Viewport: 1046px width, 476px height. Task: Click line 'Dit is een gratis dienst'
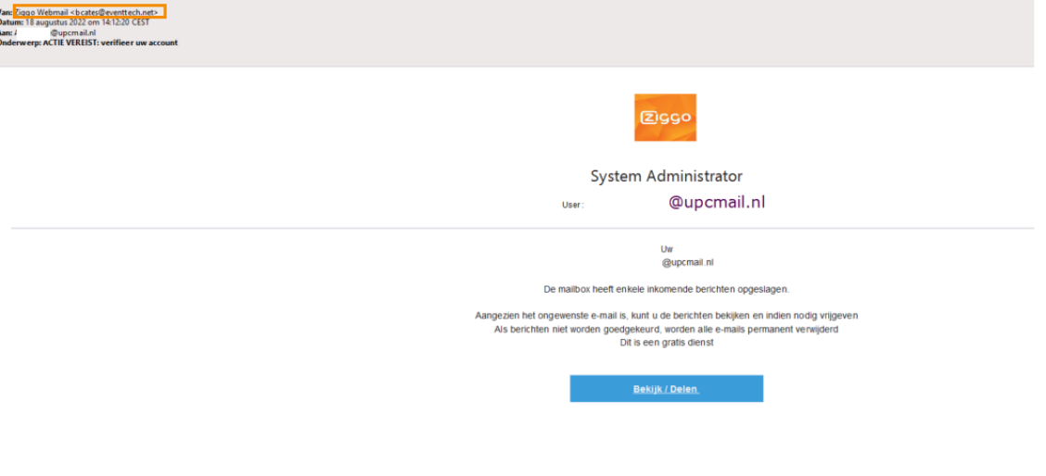[x=667, y=343]
